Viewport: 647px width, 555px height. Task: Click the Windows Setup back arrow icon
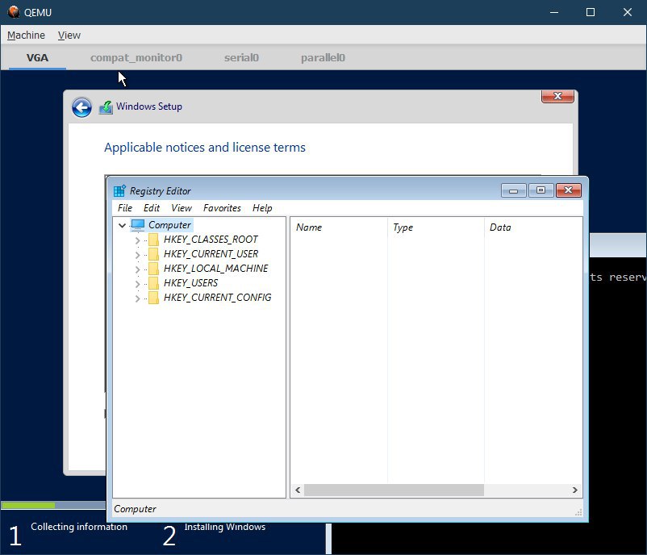(x=81, y=108)
